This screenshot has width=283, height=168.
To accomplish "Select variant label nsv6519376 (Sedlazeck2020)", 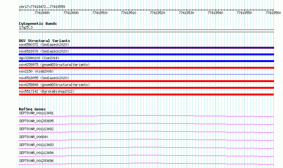I will [44, 51].
